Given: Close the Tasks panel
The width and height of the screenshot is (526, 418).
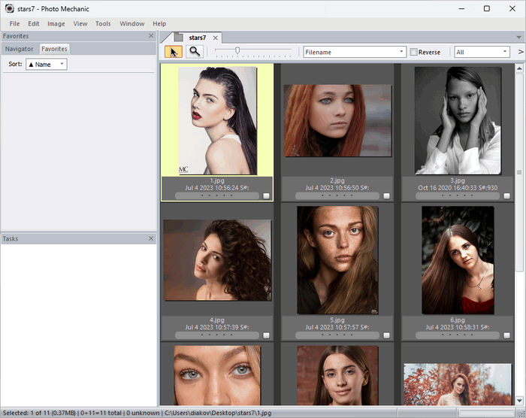Looking at the screenshot, I should coord(151,238).
